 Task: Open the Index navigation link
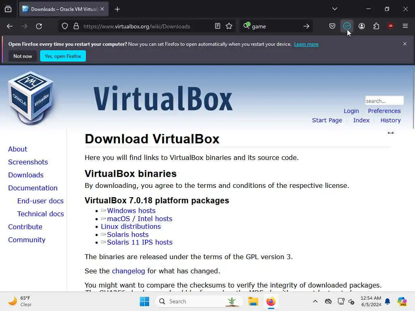(x=361, y=120)
